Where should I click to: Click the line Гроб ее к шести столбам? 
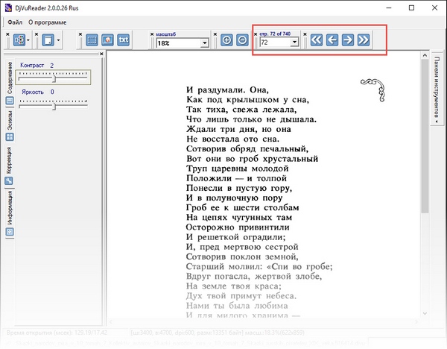243,207
